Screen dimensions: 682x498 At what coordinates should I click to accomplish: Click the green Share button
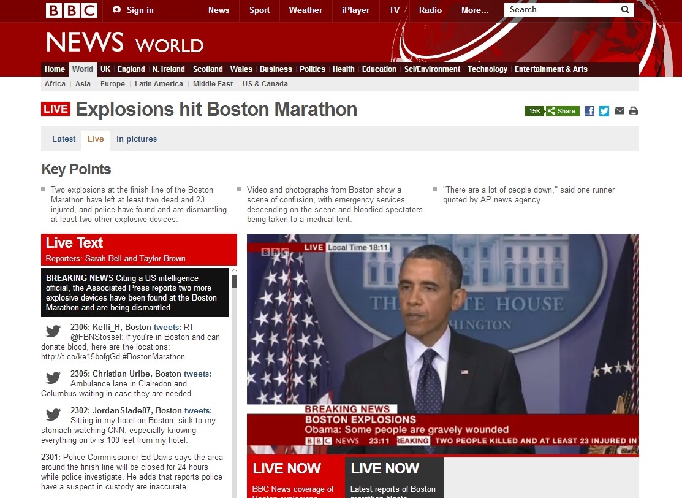(x=563, y=111)
